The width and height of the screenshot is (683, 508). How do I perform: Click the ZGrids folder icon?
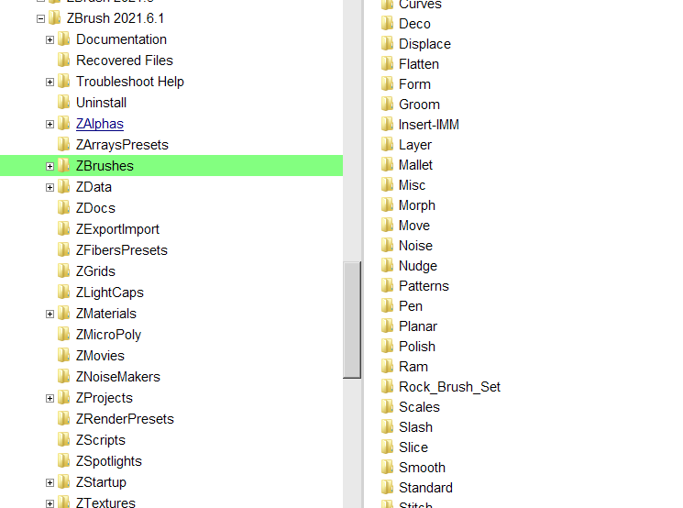pyautogui.click(x=63, y=271)
